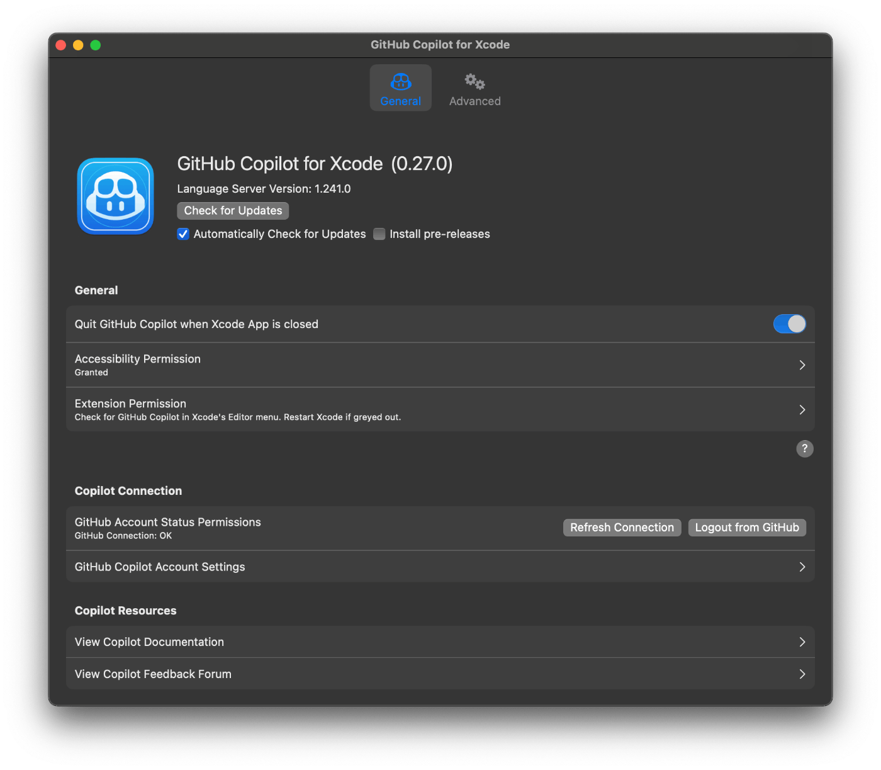Click the GitHub Copilot app icon
Viewport: 881px width, 770px height.
[115, 196]
